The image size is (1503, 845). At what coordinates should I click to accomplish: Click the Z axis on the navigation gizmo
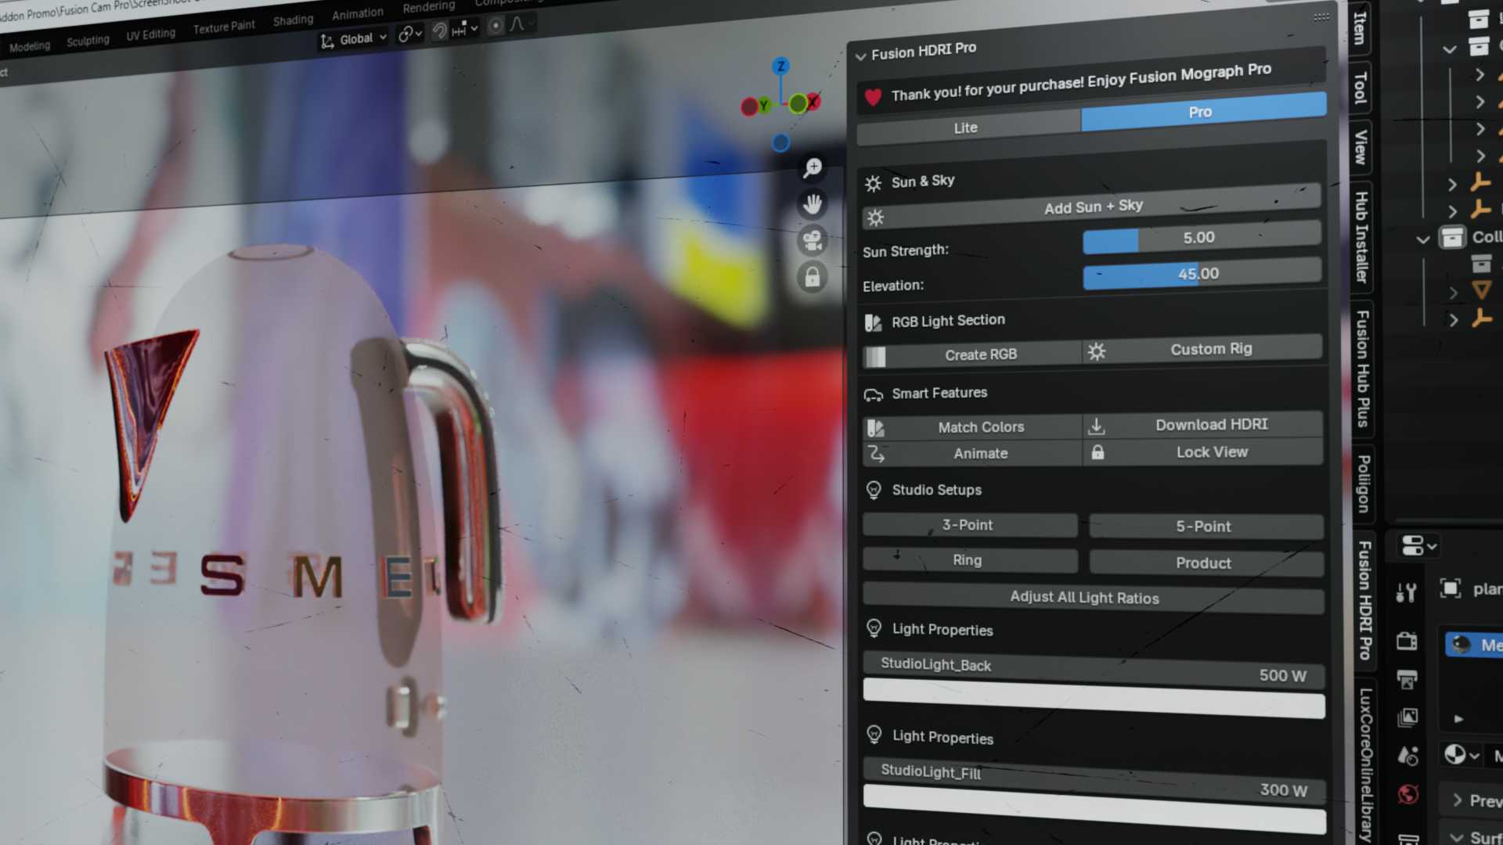click(x=780, y=67)
